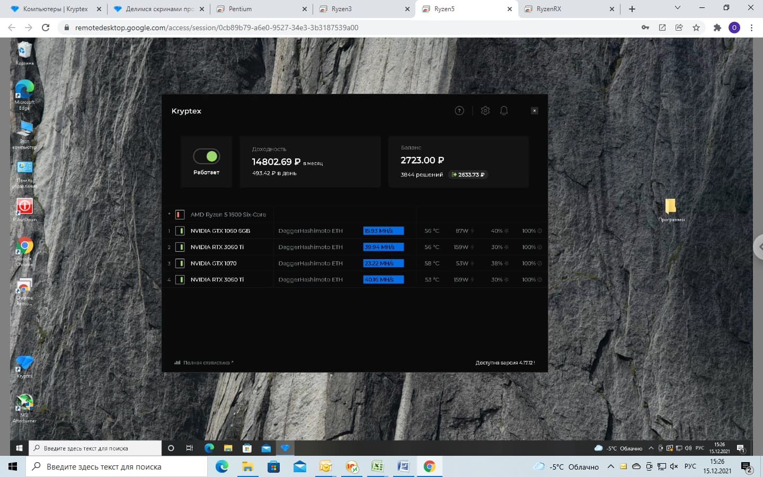Switch to the Делимся скринами browser tab
This screenshot has width=763, height=477.
click(x=159, y=9)
